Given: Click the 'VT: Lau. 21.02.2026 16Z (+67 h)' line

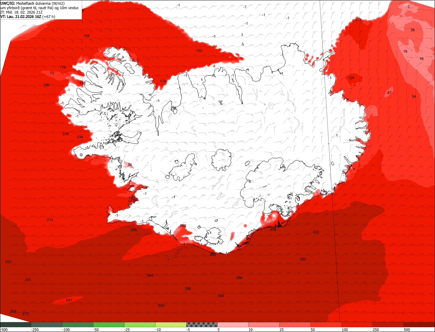Looking at the screenshot, I should pyautogui.click(x=28, y=16).
